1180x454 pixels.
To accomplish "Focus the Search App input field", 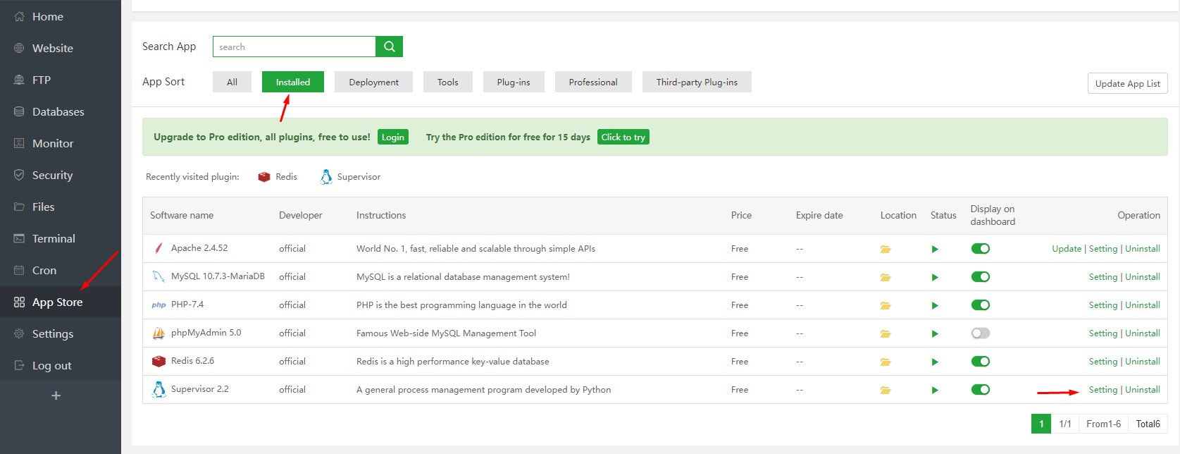I will click(x=294, y=47).
